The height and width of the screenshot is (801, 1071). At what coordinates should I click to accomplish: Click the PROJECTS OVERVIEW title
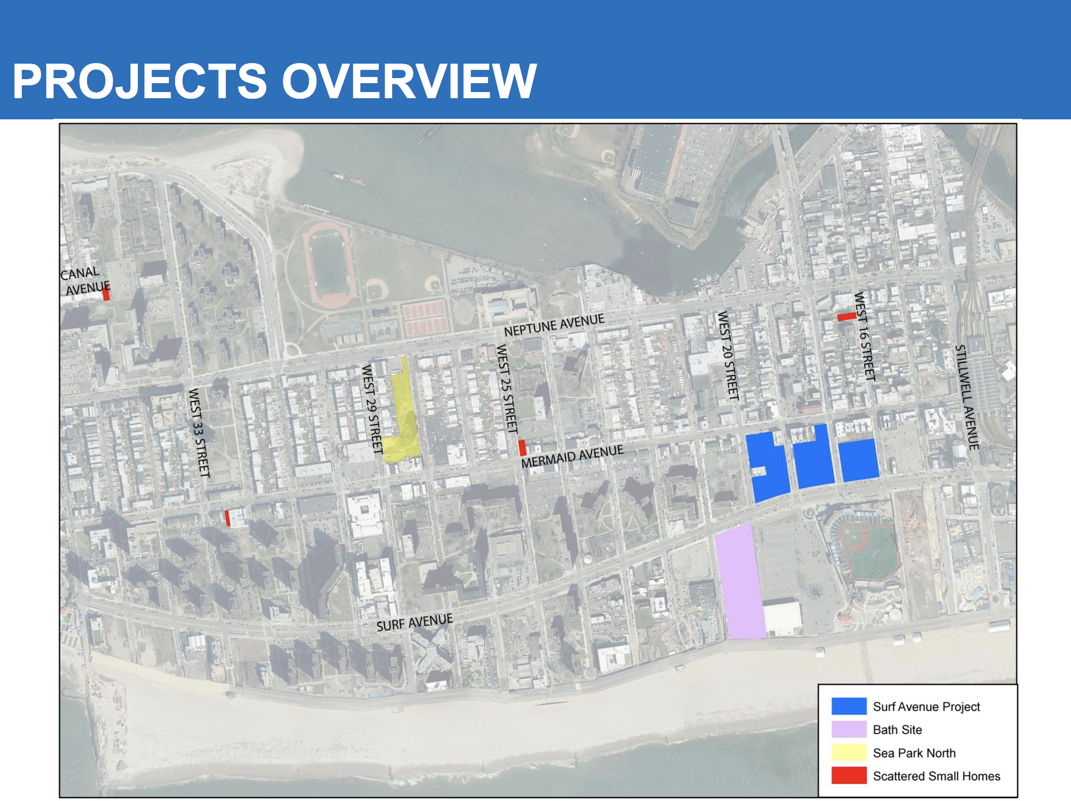[x=274, y=81]
